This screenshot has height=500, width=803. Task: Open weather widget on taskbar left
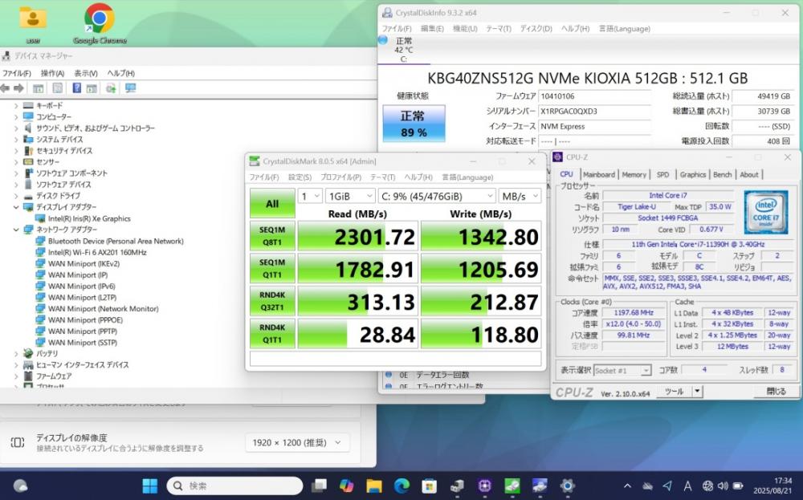(x=21, y=486)
